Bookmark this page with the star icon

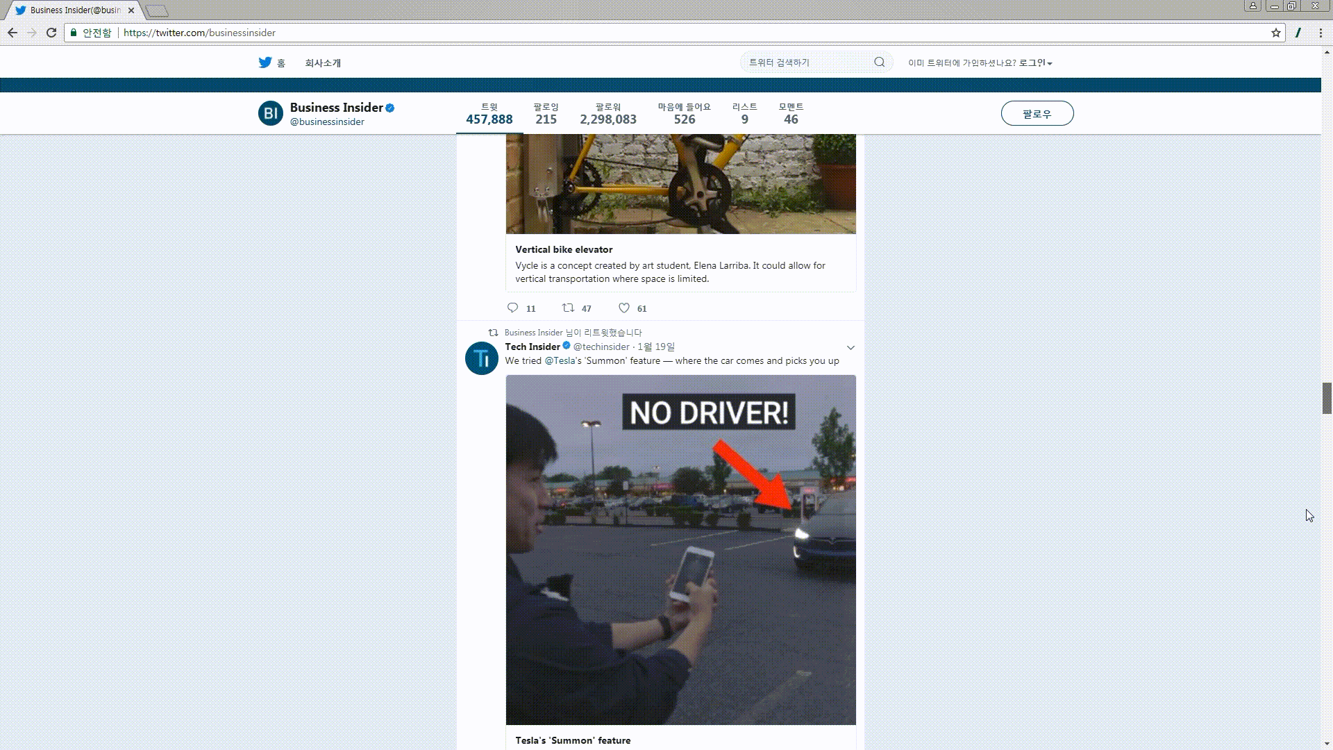[1275, 33]
